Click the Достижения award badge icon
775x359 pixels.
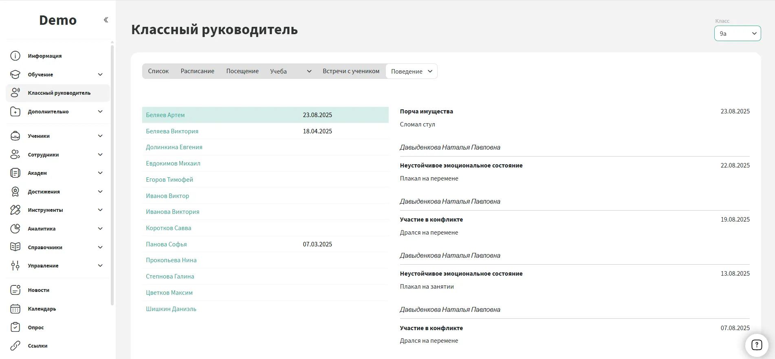[x=15, y=191]
